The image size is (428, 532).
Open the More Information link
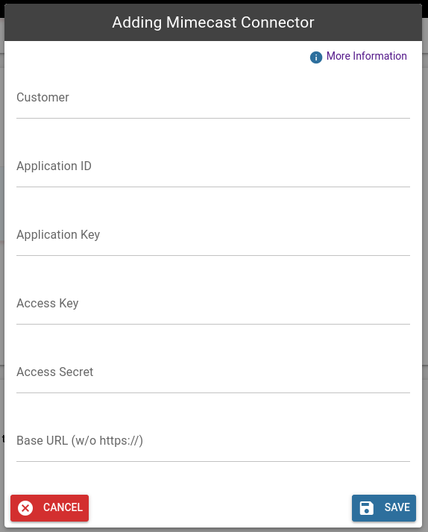(366, 56)
